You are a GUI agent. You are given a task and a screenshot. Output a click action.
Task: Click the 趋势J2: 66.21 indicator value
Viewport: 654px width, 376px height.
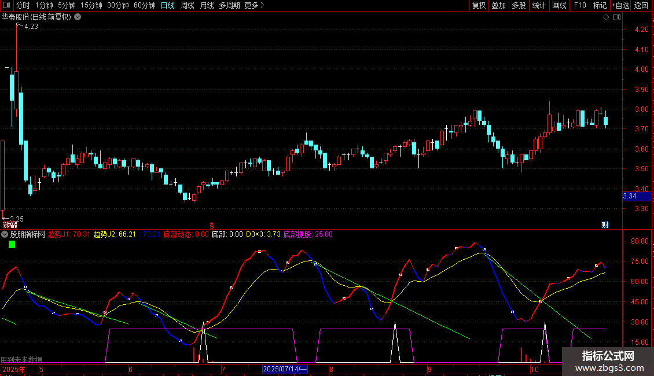pos(115,234)
